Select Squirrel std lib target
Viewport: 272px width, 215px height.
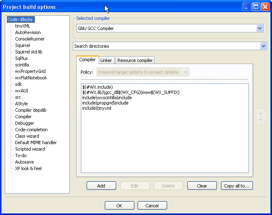point(29,52)
